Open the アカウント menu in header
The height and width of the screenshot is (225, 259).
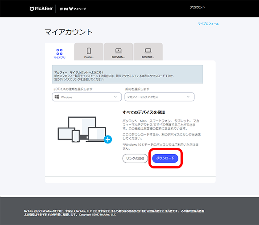point(197,7)
